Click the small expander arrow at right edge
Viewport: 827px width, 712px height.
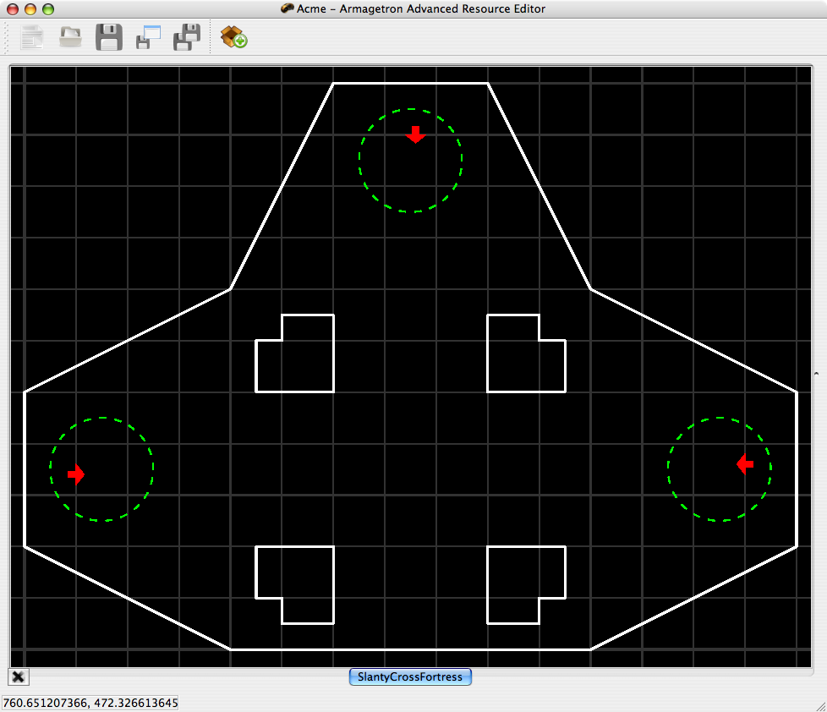[816, 372]
